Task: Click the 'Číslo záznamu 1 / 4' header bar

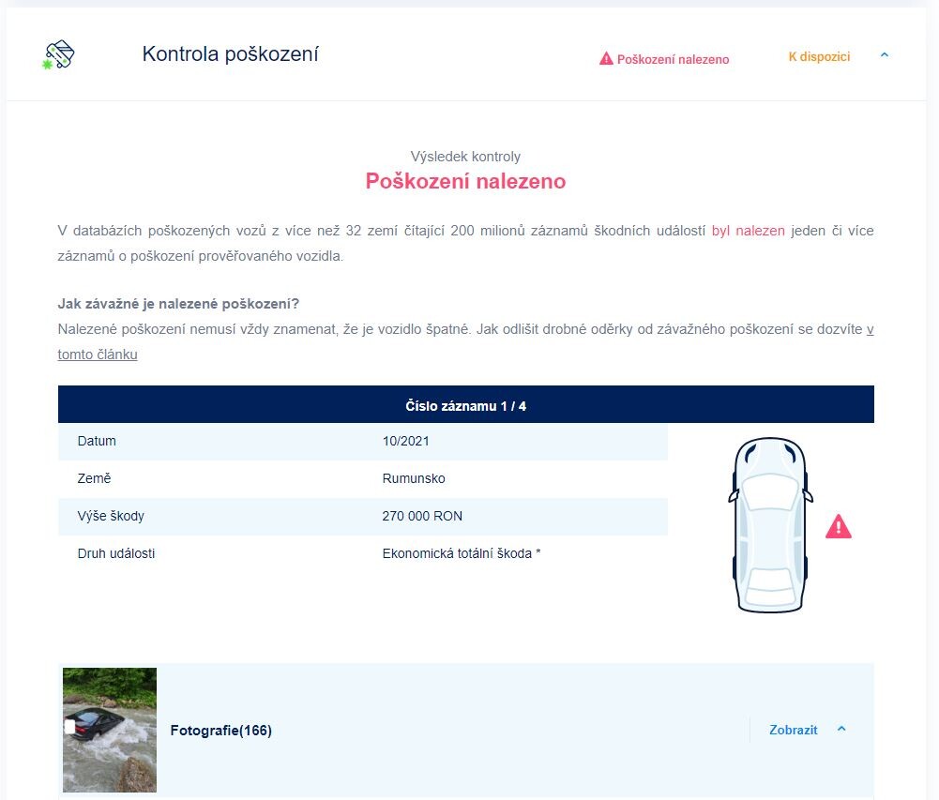Action: [466, 405]
